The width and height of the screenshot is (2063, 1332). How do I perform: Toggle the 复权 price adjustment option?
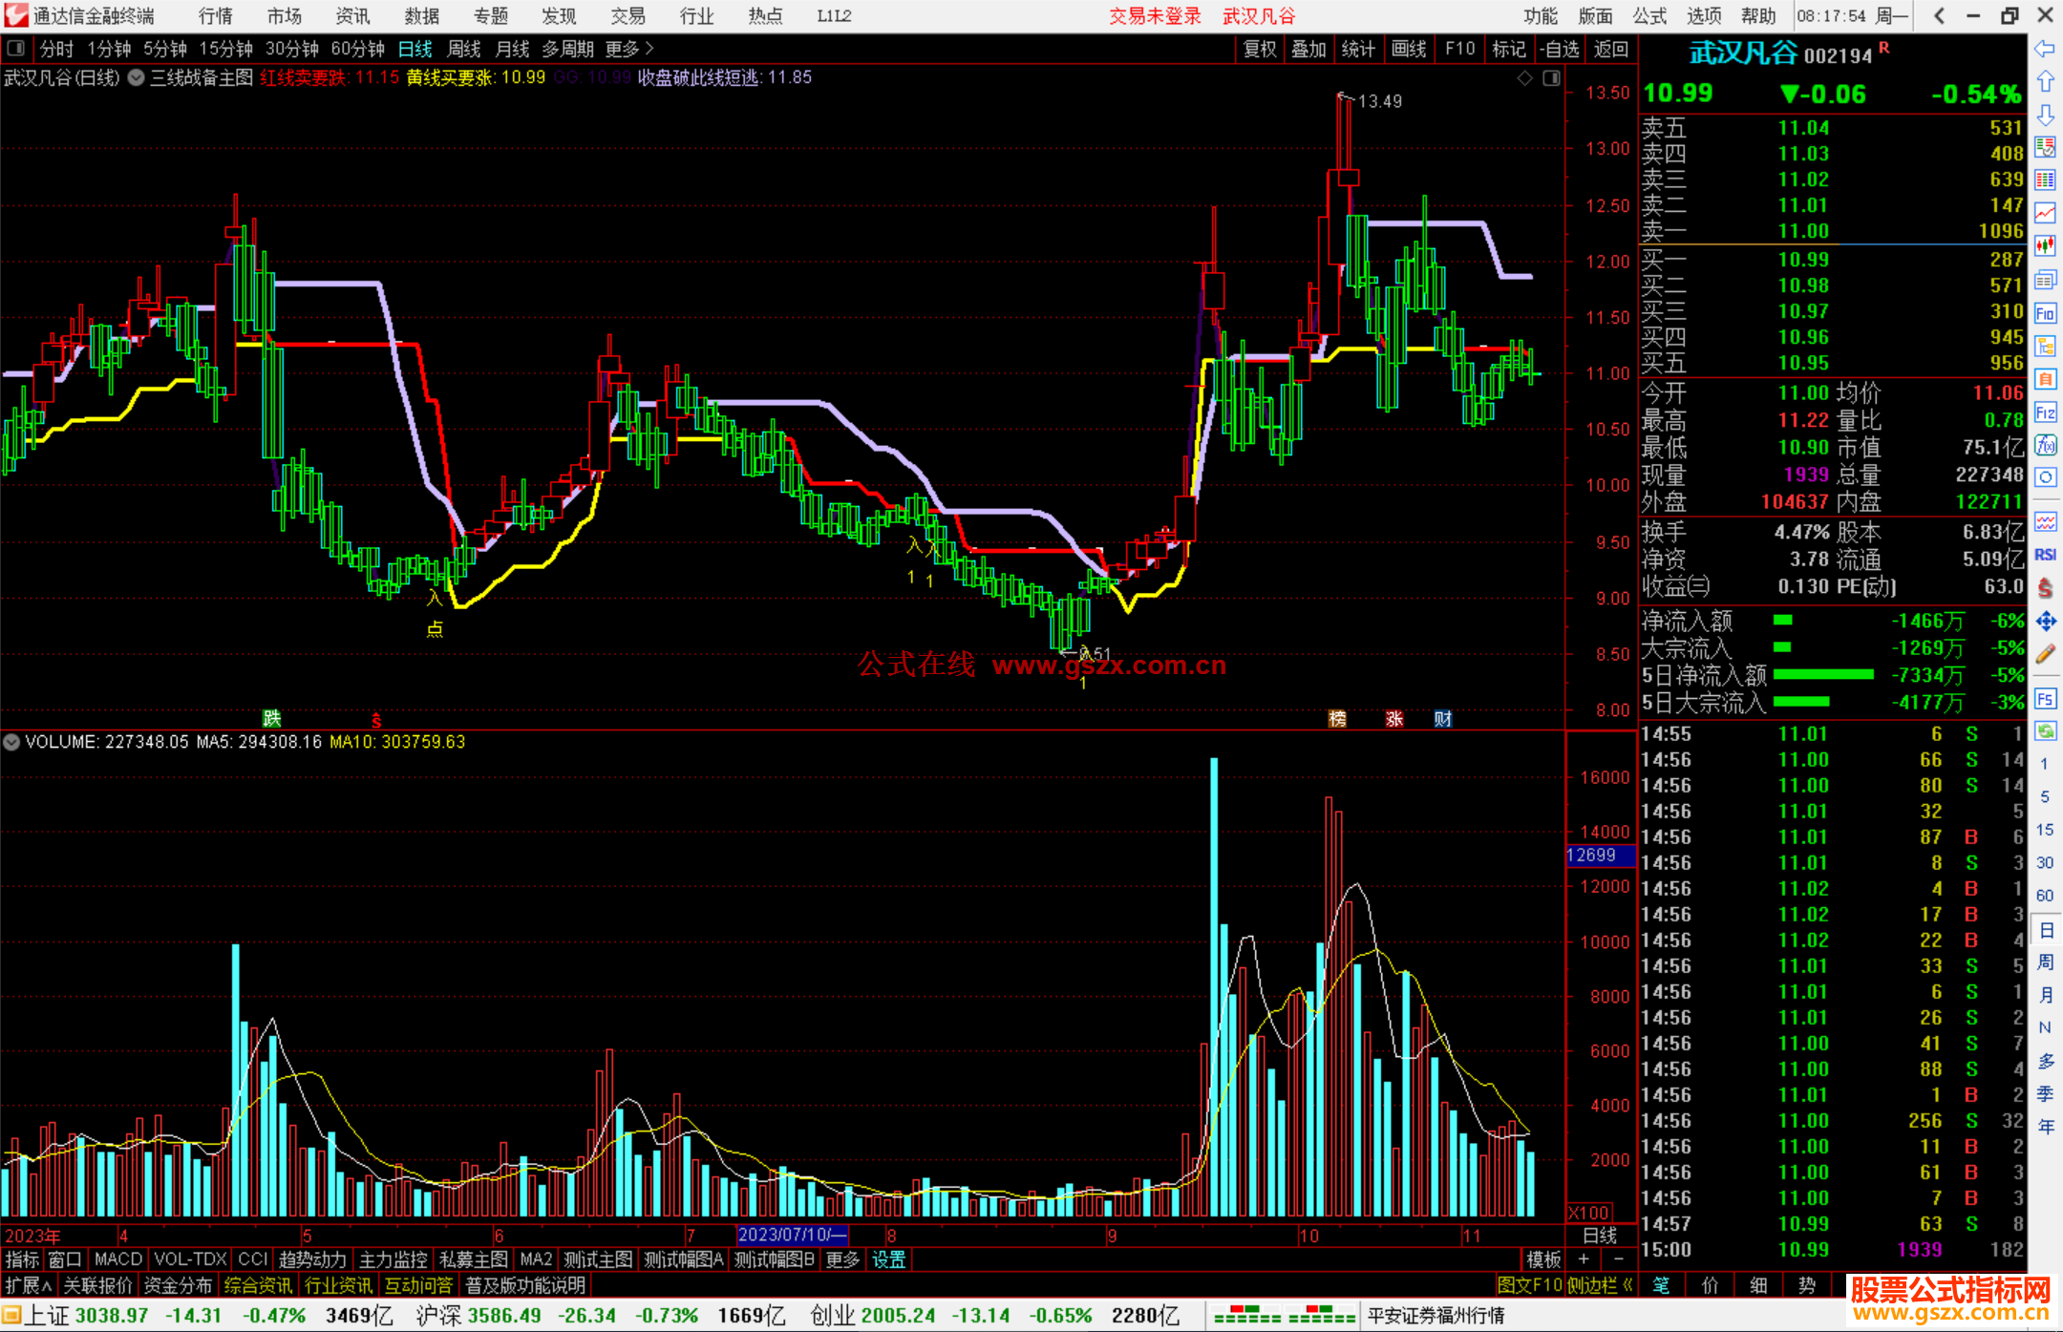point(1259,49)
